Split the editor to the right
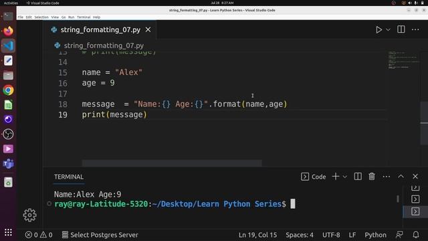 click(x=401, y=29)
